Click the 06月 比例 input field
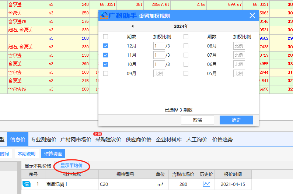 [x=239, y=64]
